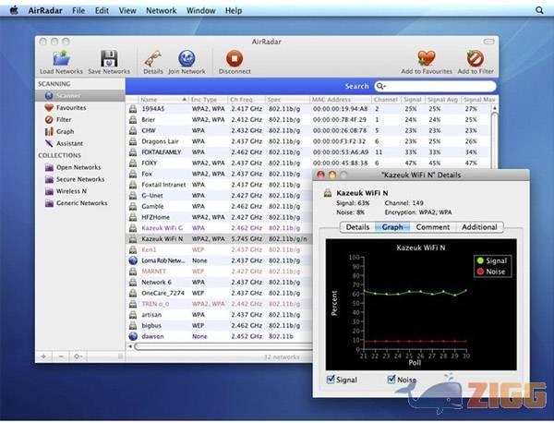The width and height of the screenshot is (554, 423).
Task: Open the Apple menu
Action: tap(14, 10)
